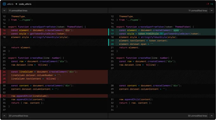This screenshot has height=120, width=216.
Task: Click added line 16 number in right pane
Action: 112,30
